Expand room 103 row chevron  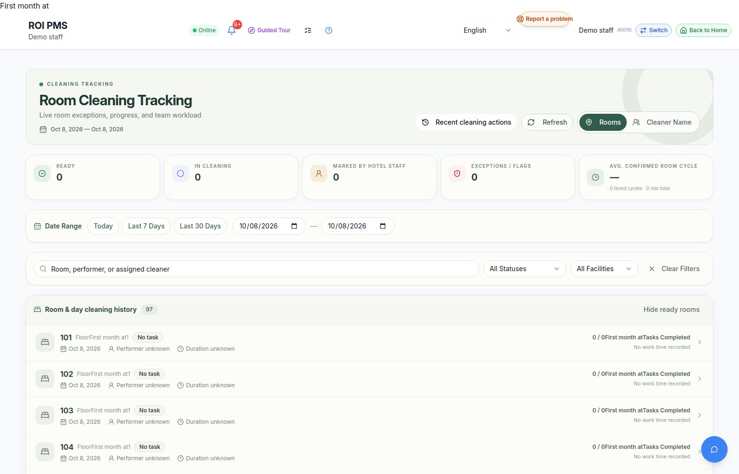(700, 415)
